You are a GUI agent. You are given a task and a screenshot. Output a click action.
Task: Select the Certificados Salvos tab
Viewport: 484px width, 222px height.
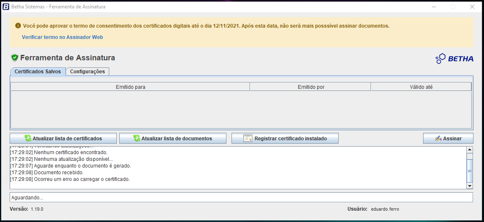click(x=38, y=72)
